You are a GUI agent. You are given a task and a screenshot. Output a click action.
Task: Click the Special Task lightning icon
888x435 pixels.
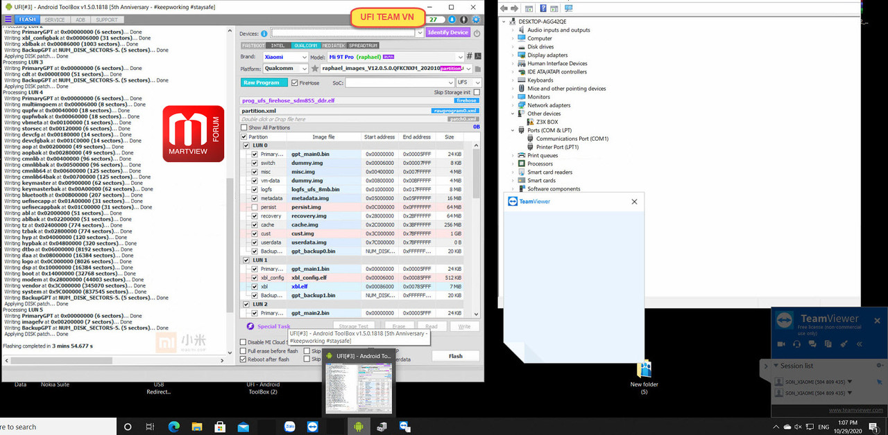coord(250,326)
